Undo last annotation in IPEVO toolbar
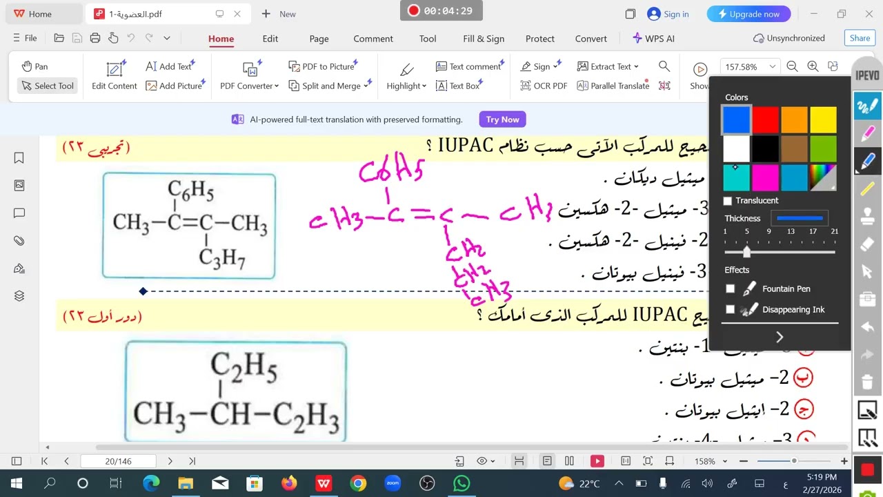This screenshot has width=883, height=497. point(867,327)
